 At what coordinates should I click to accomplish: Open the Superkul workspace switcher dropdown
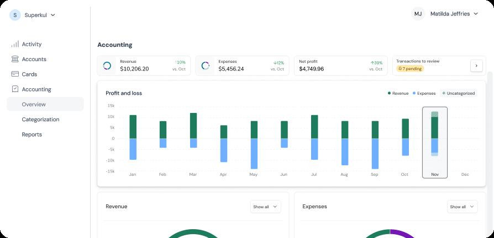tap(33, 15)
